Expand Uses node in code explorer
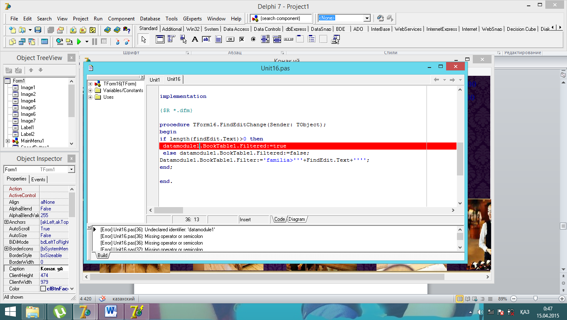The width and height of the screenshot is (567, 320). (90, 97)
